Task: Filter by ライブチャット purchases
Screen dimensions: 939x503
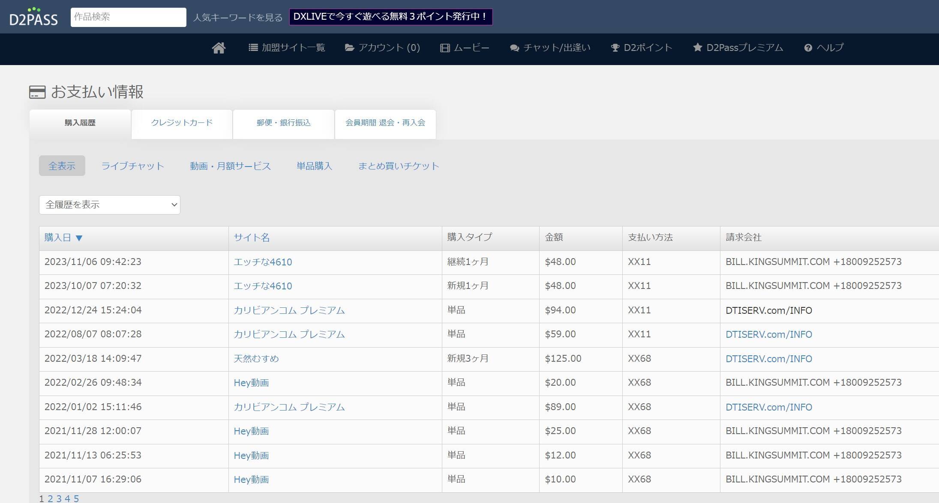Action: coord(132,166)
